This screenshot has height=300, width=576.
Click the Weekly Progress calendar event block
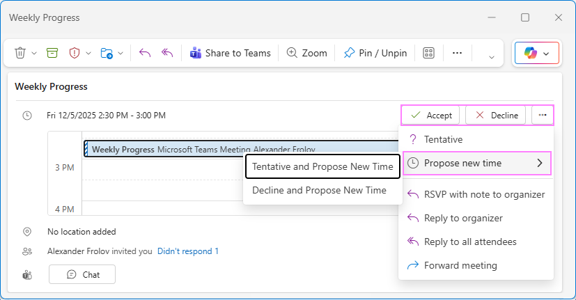[240, 149]
